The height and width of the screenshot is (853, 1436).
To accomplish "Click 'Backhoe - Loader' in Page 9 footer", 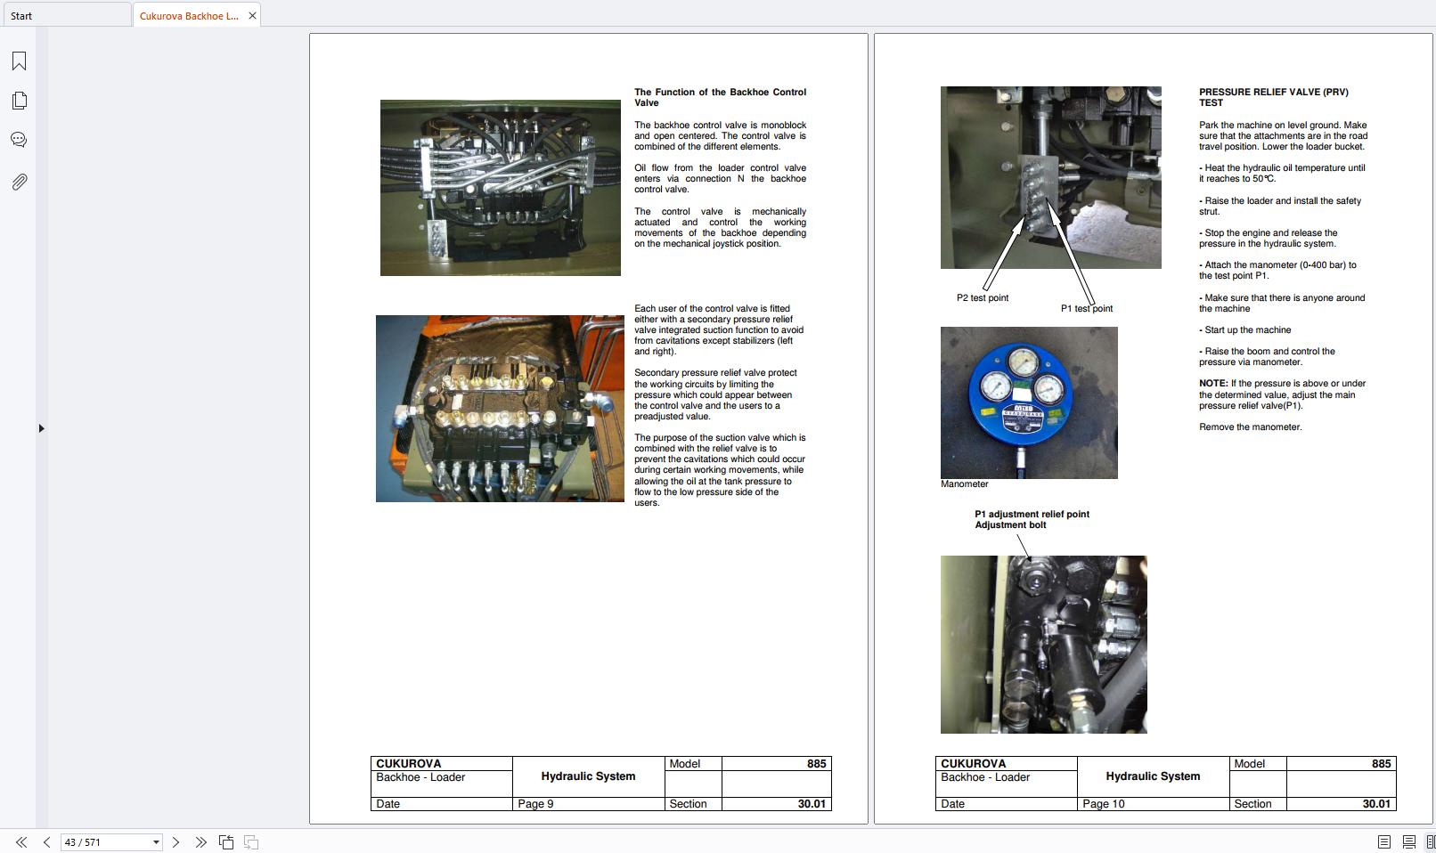I will [420, 777].
